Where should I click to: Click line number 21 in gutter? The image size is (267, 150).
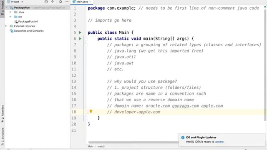click(74, 130)
